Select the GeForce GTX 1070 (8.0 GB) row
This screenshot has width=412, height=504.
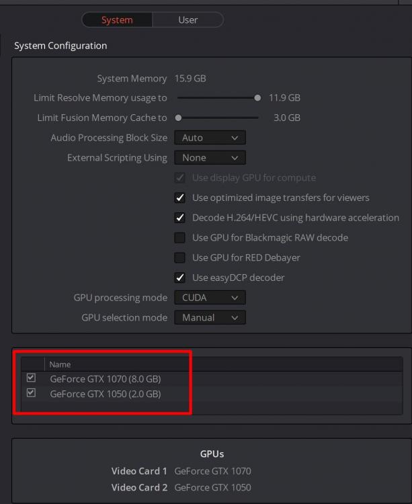pyautogui.click(x=106, y=379)
